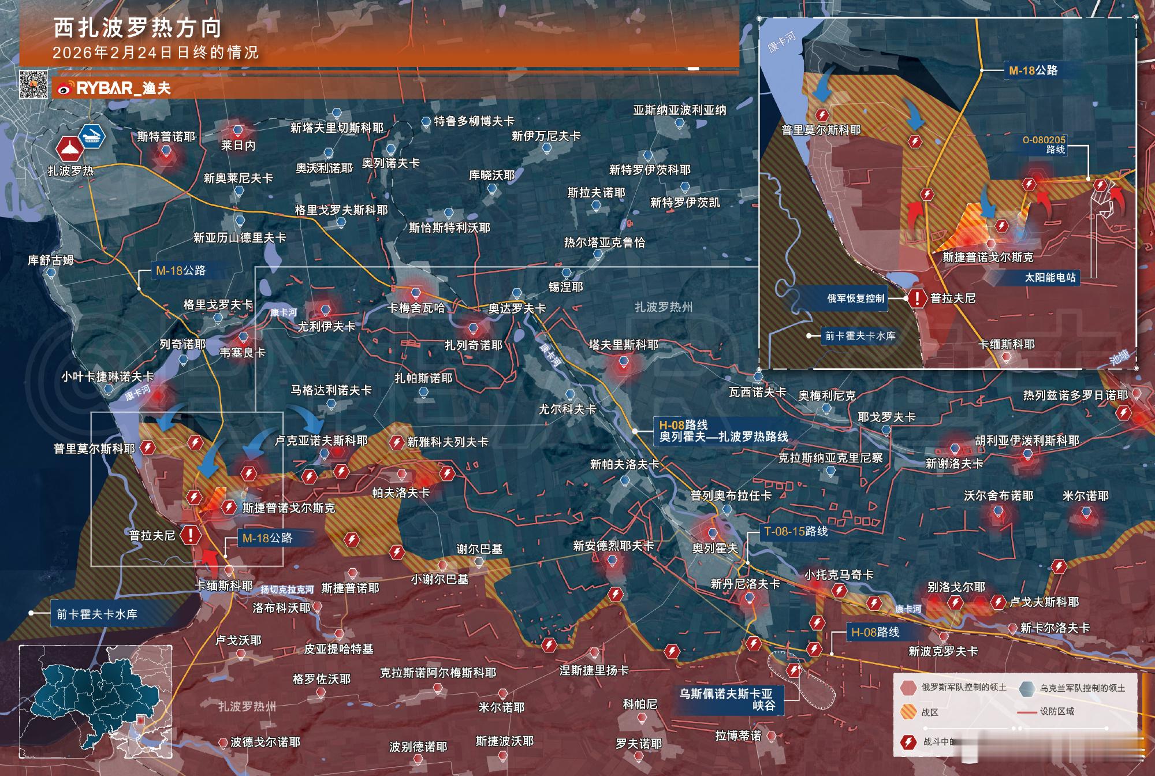Click the striped 战区 legend swatch
This screenshot has width=1155, height=776.
(x=908, y=712)
